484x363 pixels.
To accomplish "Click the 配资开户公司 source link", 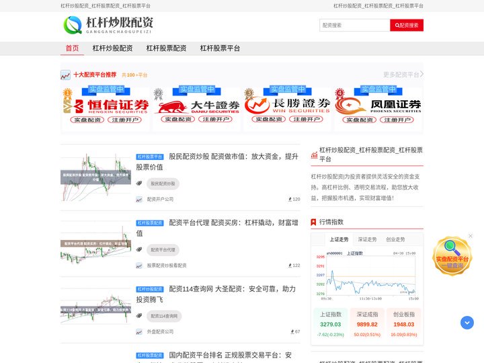I will pyautogui.click(x=160, y=200).
